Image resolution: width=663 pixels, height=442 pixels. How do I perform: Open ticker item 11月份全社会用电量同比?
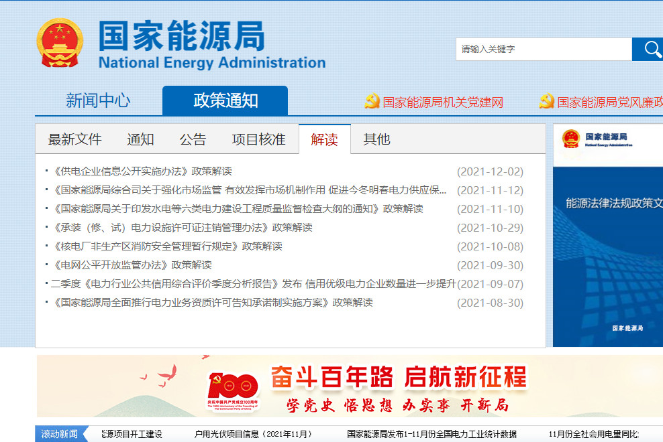click(594, 434)
